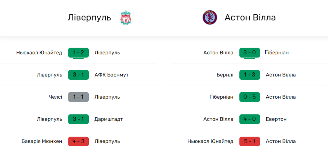
Task: Select the 1 - 3 Бернлі match score badge
Action: (250, 75)
